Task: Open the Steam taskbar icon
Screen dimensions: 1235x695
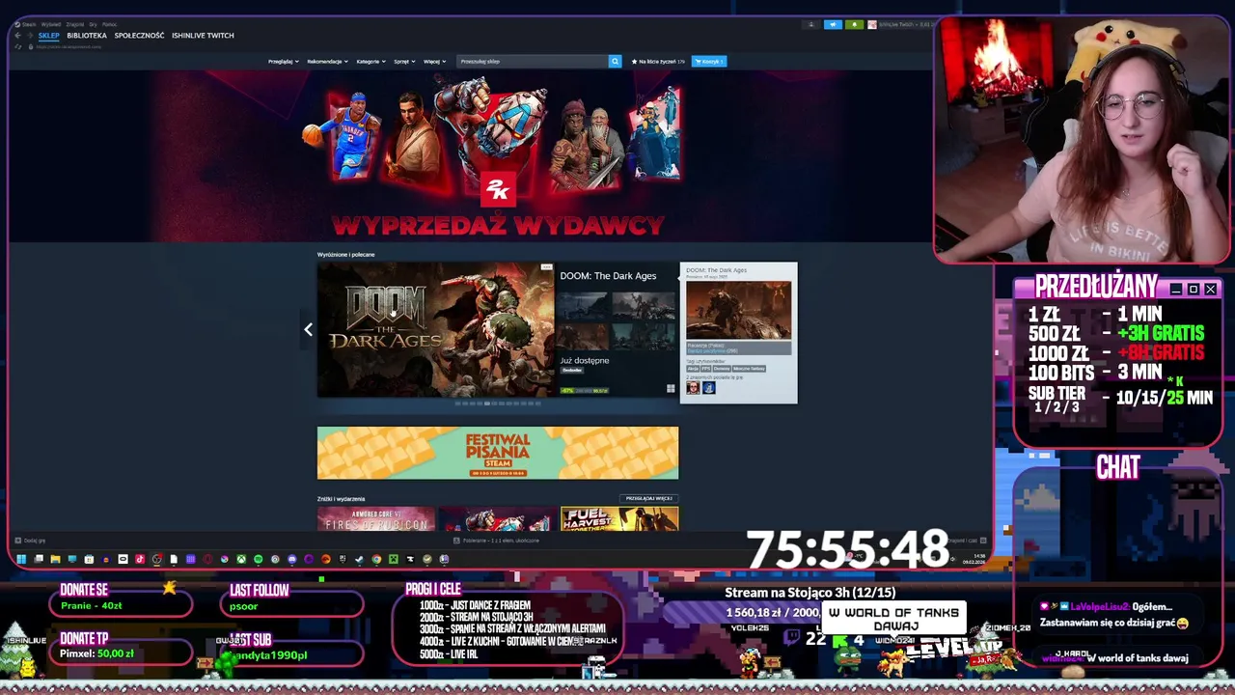Action: coord(359,559)
